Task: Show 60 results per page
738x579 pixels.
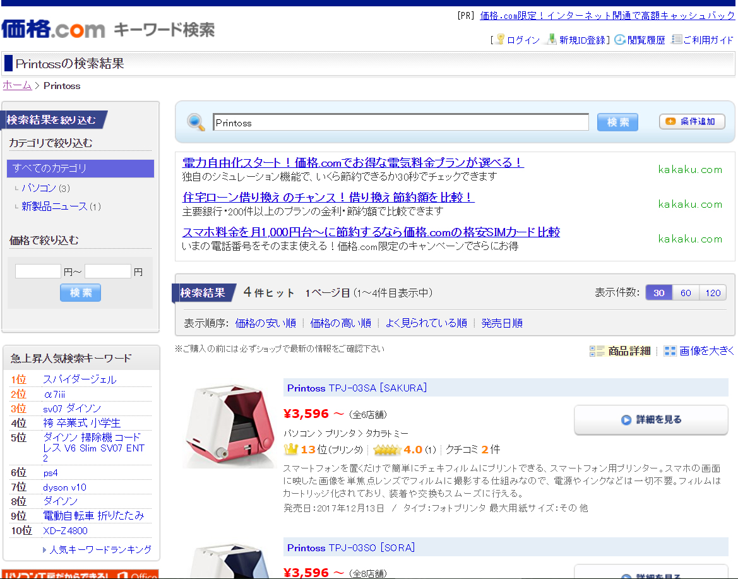Action: pyautogui.click(x=686, y=293)
